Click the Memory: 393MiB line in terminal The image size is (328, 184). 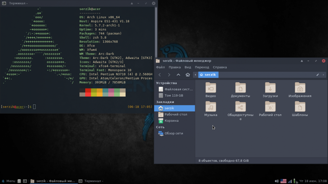click(102, 82)
